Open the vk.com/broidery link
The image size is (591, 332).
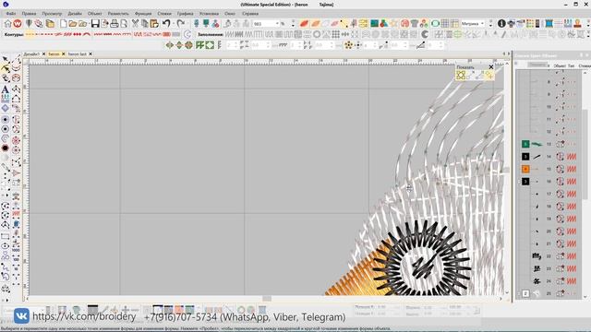pos(84,316)
